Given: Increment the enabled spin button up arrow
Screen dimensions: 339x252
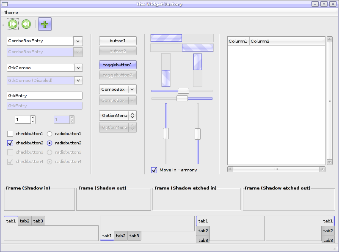Looking at the screenshot, I should tap(33, 118).
